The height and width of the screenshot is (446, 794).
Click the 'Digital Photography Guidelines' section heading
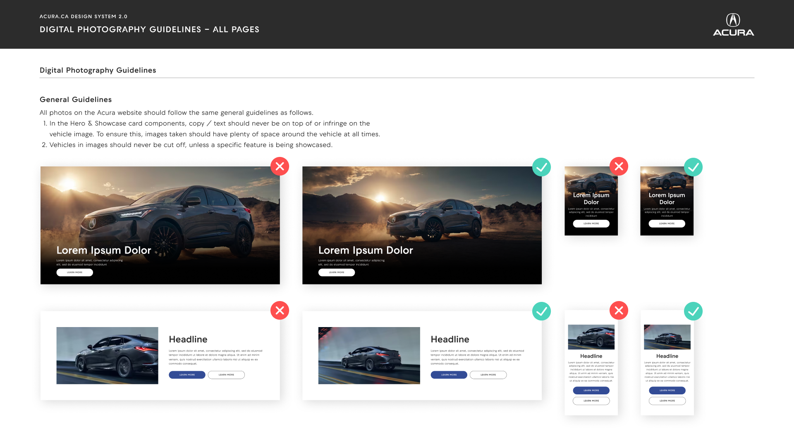[x=98, y=70]
